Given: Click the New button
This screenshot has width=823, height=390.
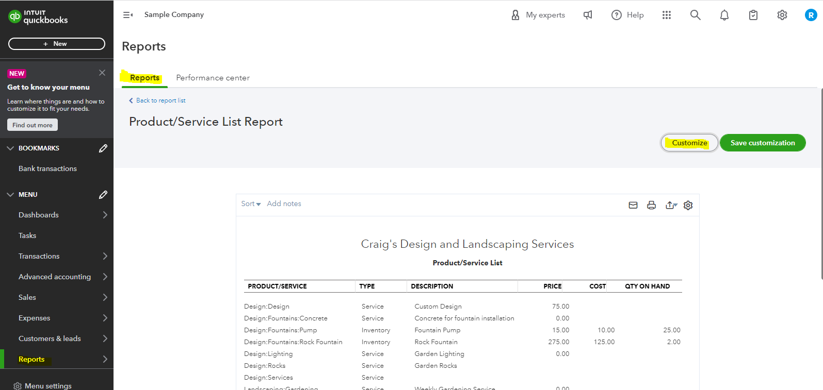Looking at the screenshot, I should [57, 44].
